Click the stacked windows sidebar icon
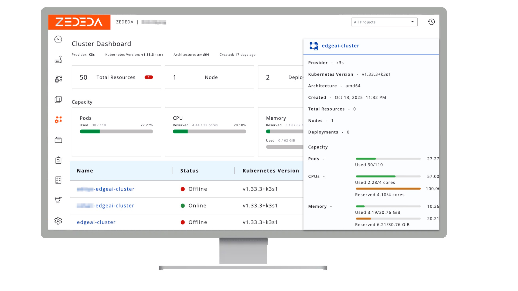 pyautogui.click(x=58, y=99)
